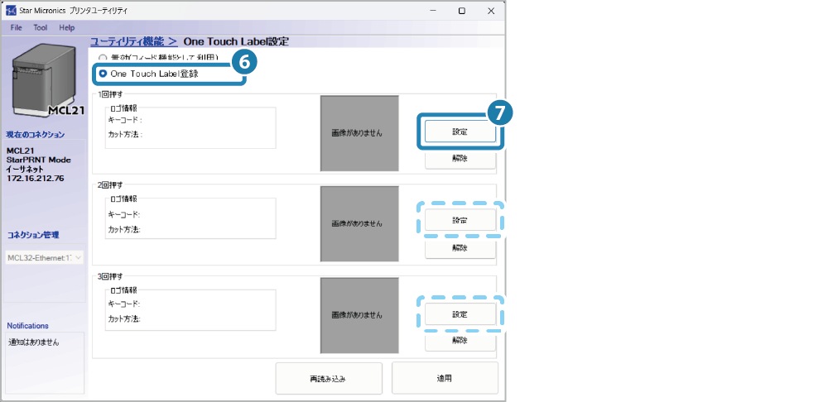
Task: Maximize the printer utility window
Action: (461, 11)
